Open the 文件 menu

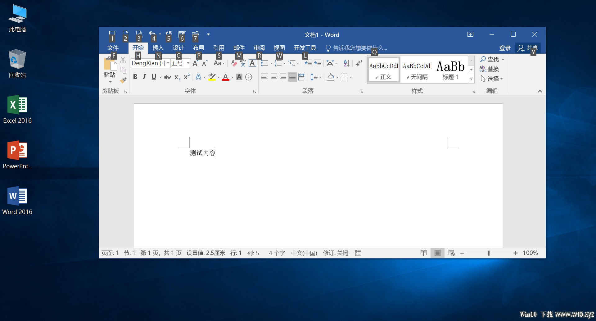(113, 48)
